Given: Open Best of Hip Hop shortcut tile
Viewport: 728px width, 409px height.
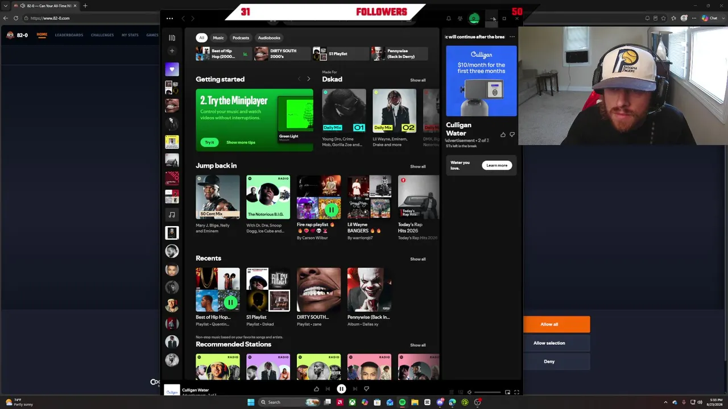Looking at the screenshot, I should point(224,53).
